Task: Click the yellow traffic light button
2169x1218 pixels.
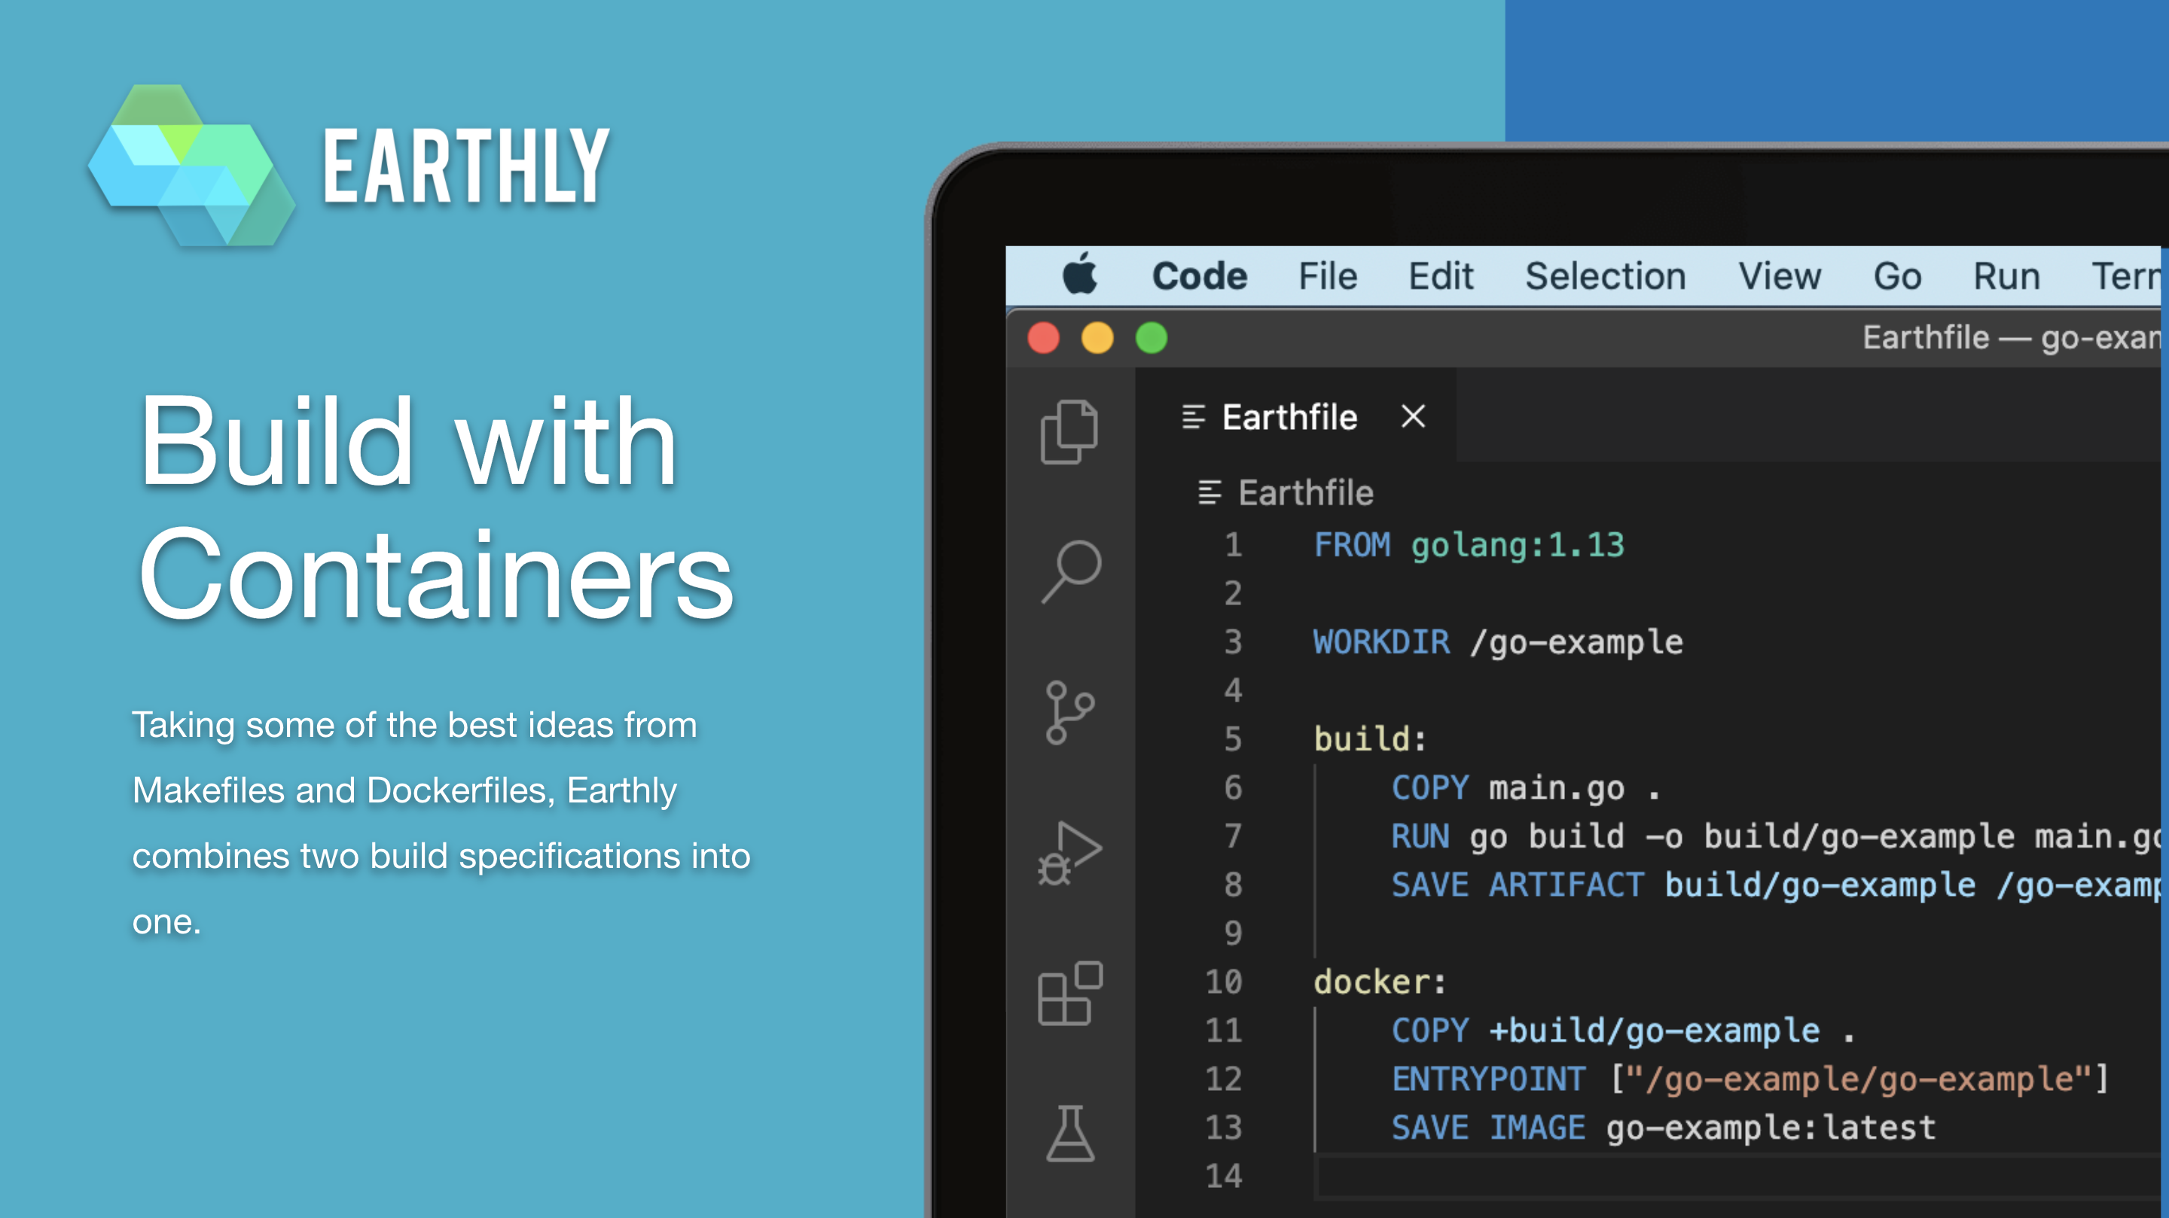Action: pos(1098,340)
